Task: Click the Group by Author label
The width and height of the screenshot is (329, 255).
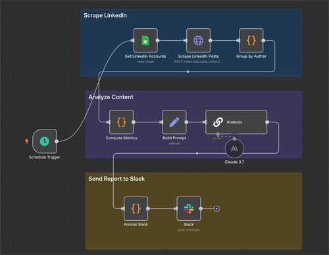Action: pos(251,57)
